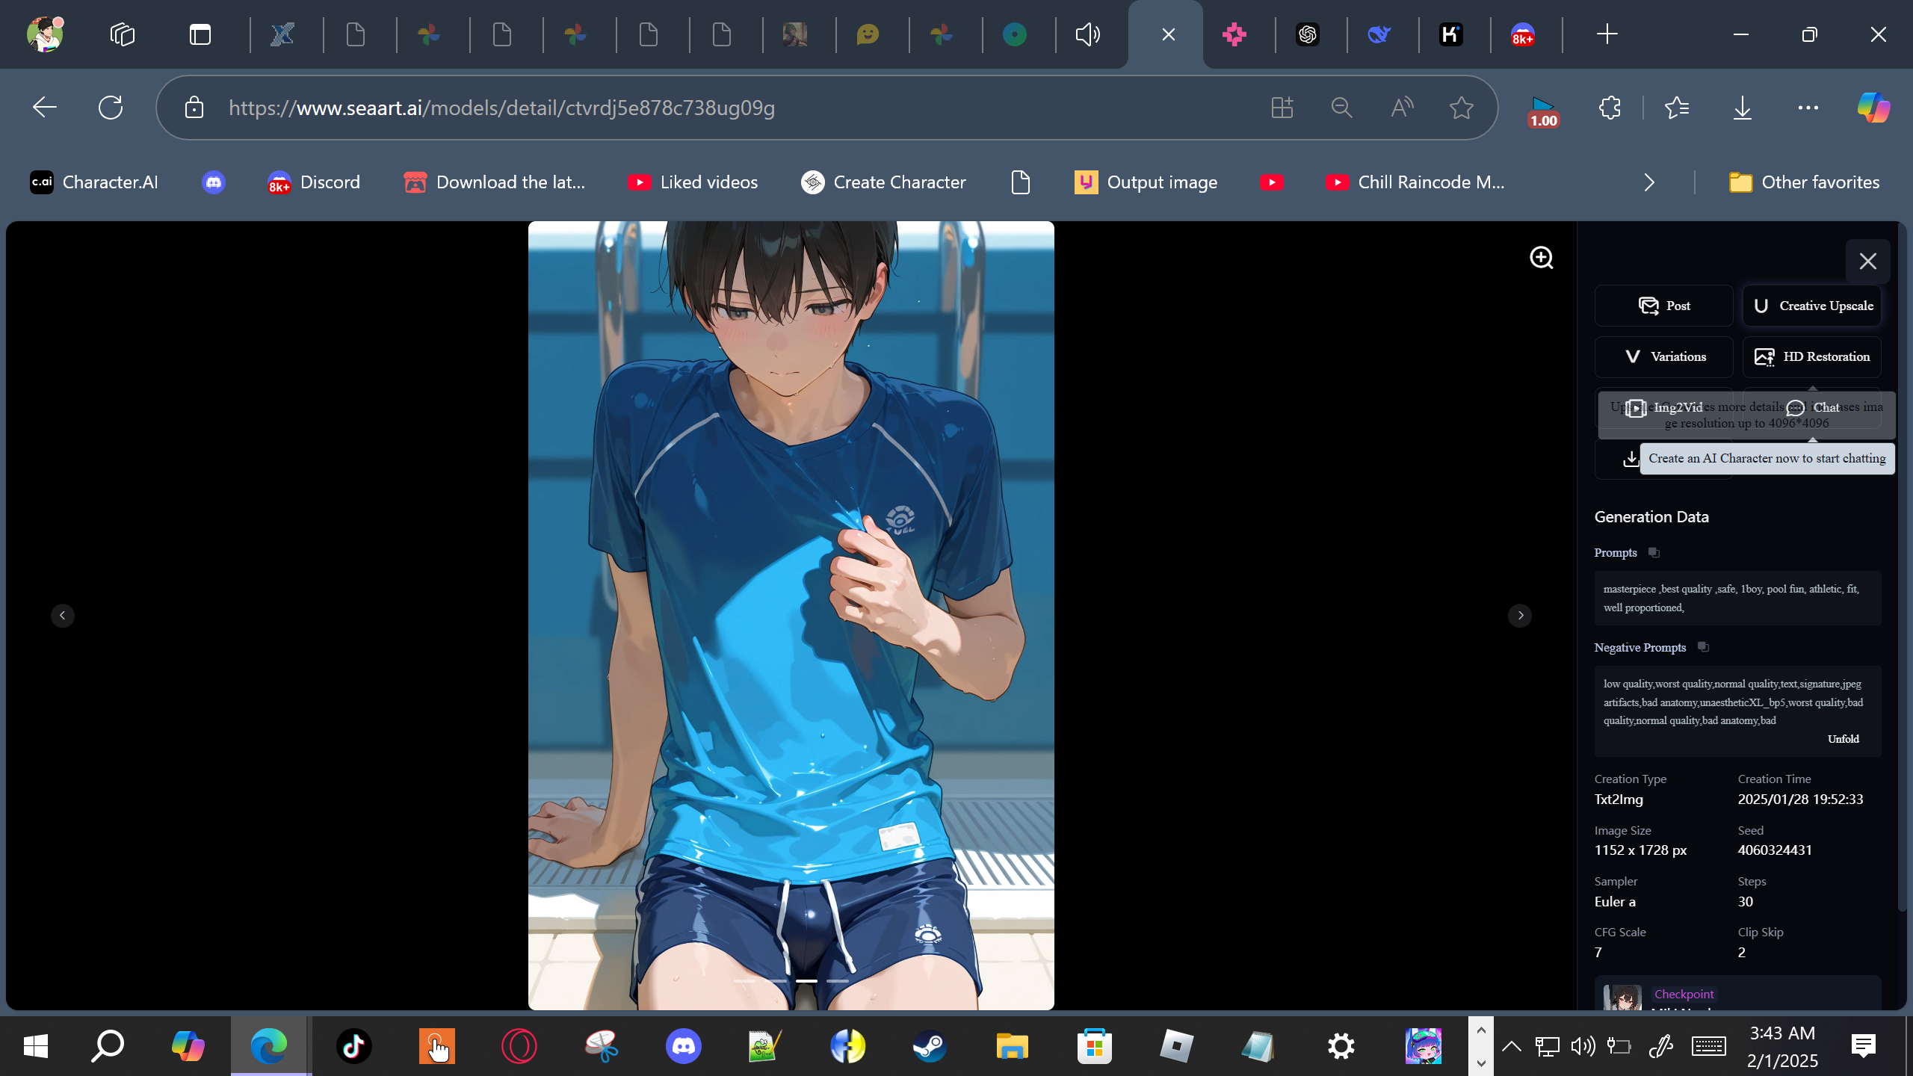
Task: Show hidden system tray icons chevron
Action: pos(1511,1046)
